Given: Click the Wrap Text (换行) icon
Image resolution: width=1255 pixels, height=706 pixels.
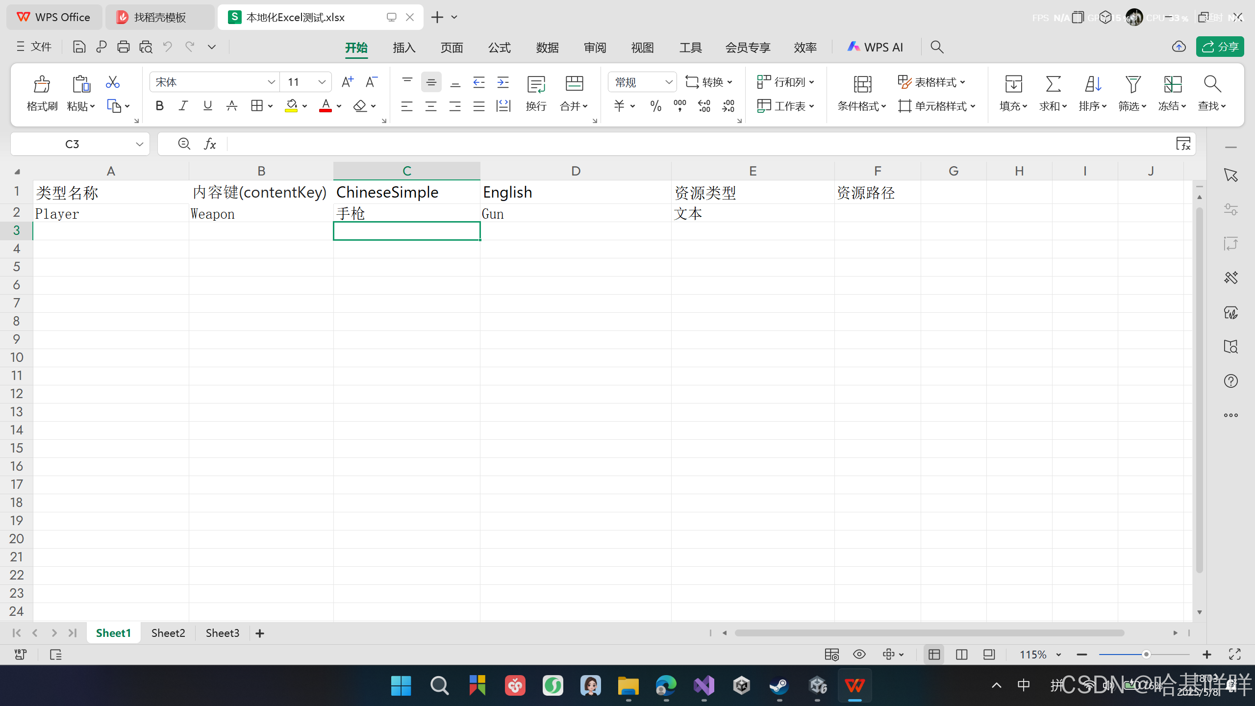Looking at the screenshot, I should pos(536,84).
